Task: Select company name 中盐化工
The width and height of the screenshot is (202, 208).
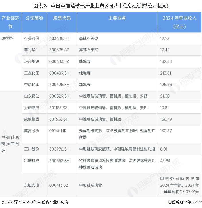Action: point(32,85)
